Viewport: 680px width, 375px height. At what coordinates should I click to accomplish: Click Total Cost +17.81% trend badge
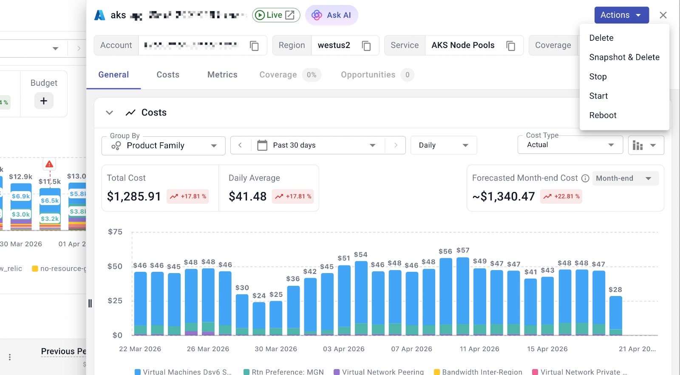pyautogui.click(x=188, y=197)
